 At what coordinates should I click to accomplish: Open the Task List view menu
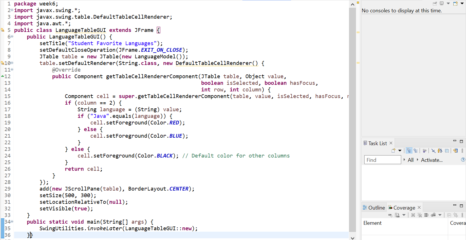click(462, 151)
